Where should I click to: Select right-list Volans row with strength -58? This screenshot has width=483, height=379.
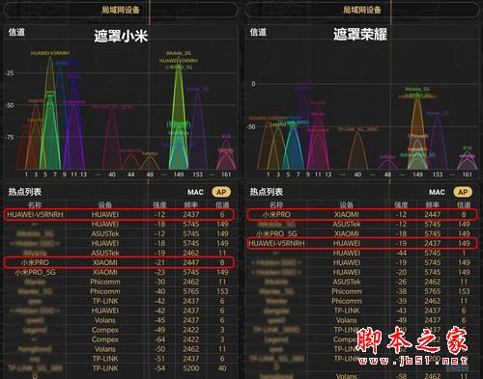[x=362, y=376]
